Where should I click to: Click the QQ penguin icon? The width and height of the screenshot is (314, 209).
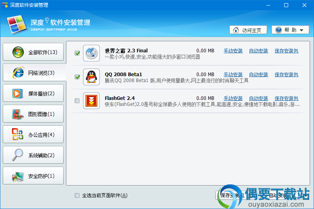point(91,77)
